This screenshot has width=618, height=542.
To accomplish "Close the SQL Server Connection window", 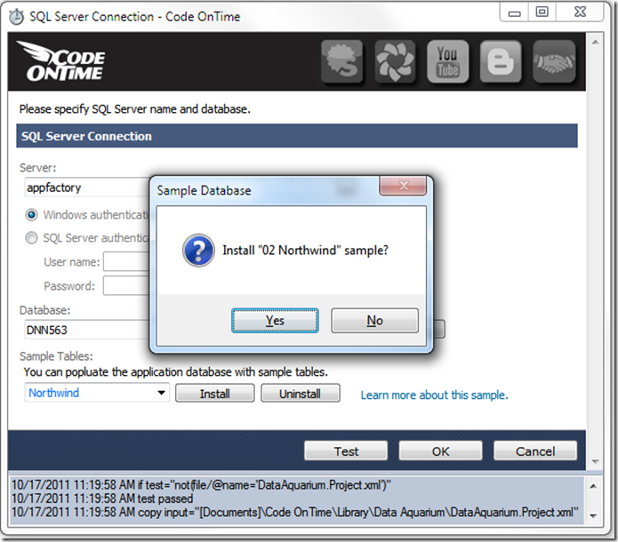I will point(580,12).
